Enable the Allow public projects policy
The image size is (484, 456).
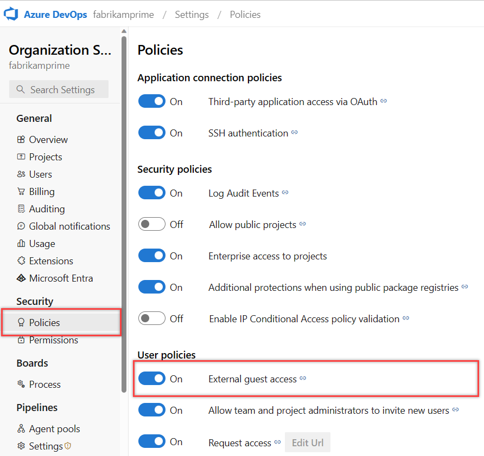coord(152,224)
